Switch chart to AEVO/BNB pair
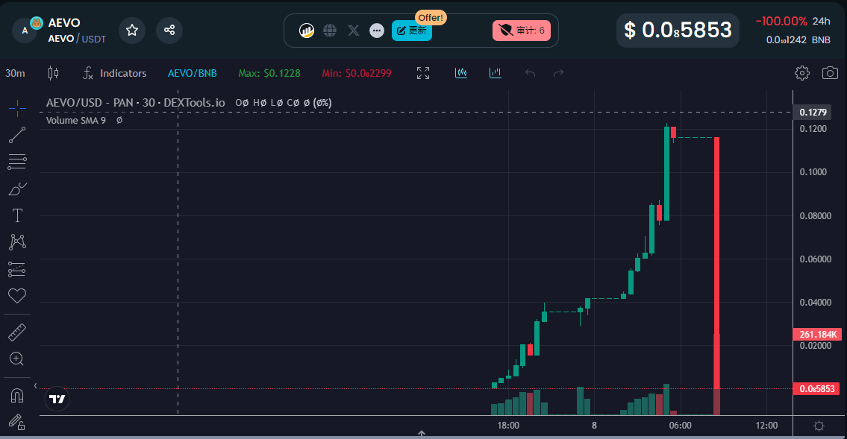847x439 pixels. pos(192,73)
